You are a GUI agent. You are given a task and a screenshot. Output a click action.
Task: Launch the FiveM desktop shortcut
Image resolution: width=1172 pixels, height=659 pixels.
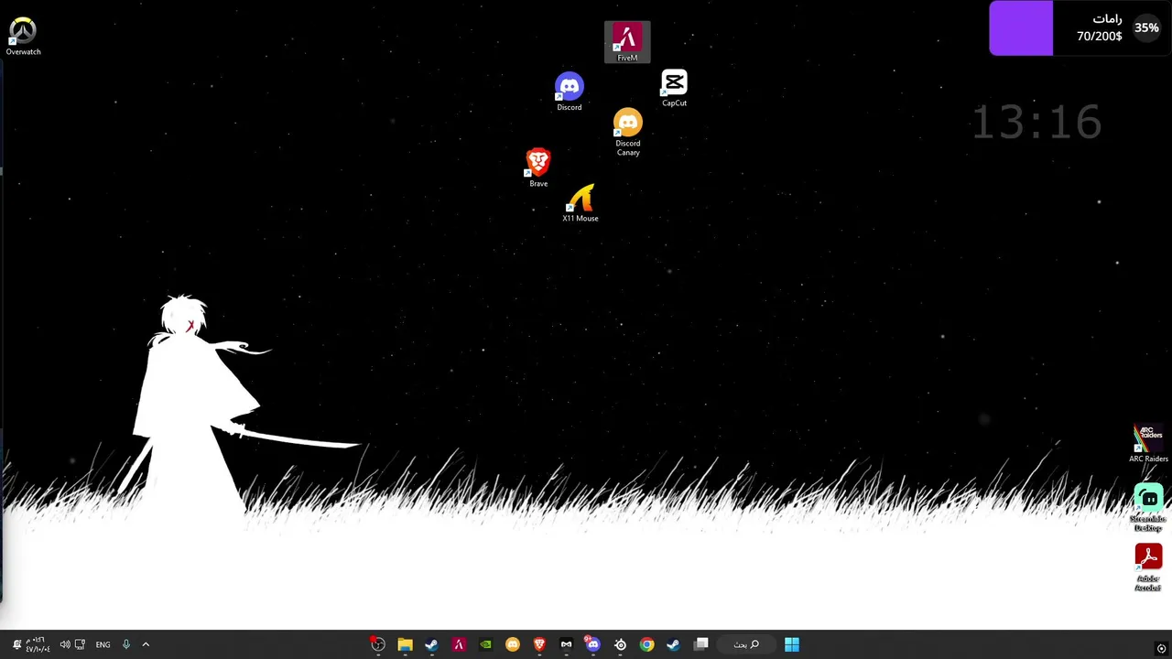(627, 42)
